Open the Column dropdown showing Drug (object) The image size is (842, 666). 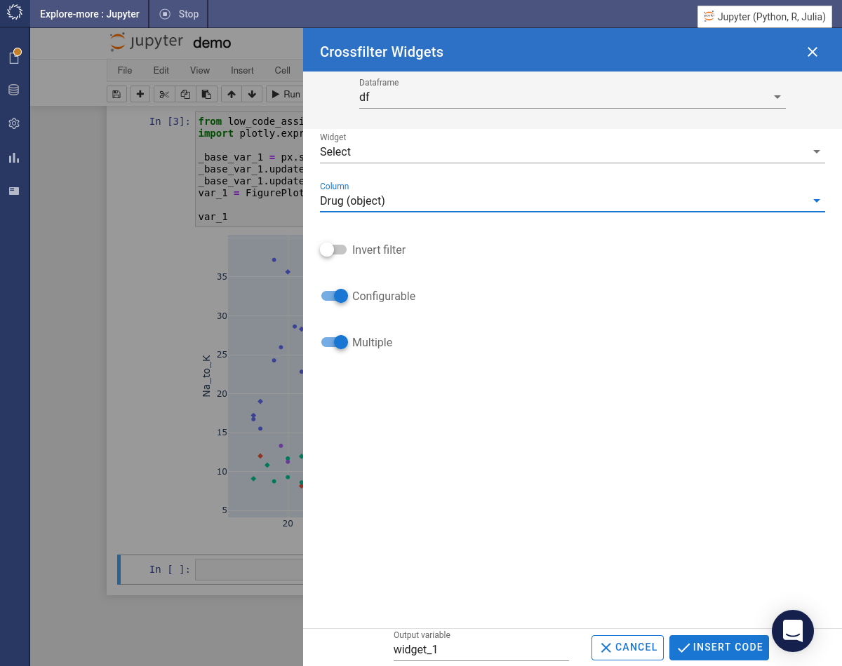click(573, 201)
